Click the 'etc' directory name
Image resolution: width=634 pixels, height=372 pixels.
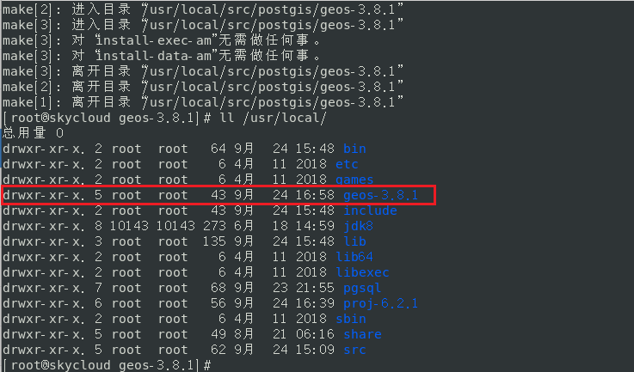pos(347,164)
